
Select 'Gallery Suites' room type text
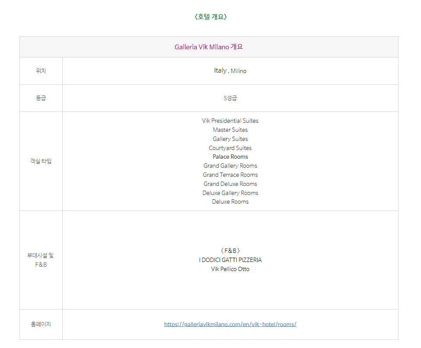click(x=230, y=139)
